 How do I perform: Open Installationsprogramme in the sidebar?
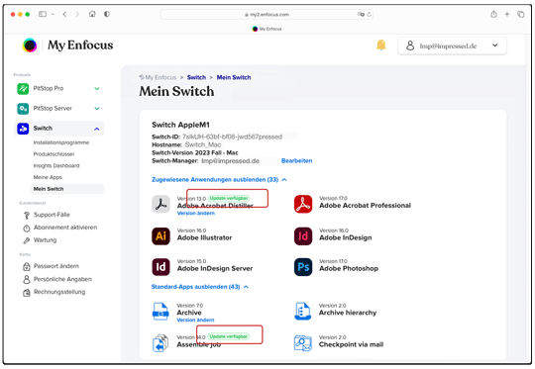[61, 142]
